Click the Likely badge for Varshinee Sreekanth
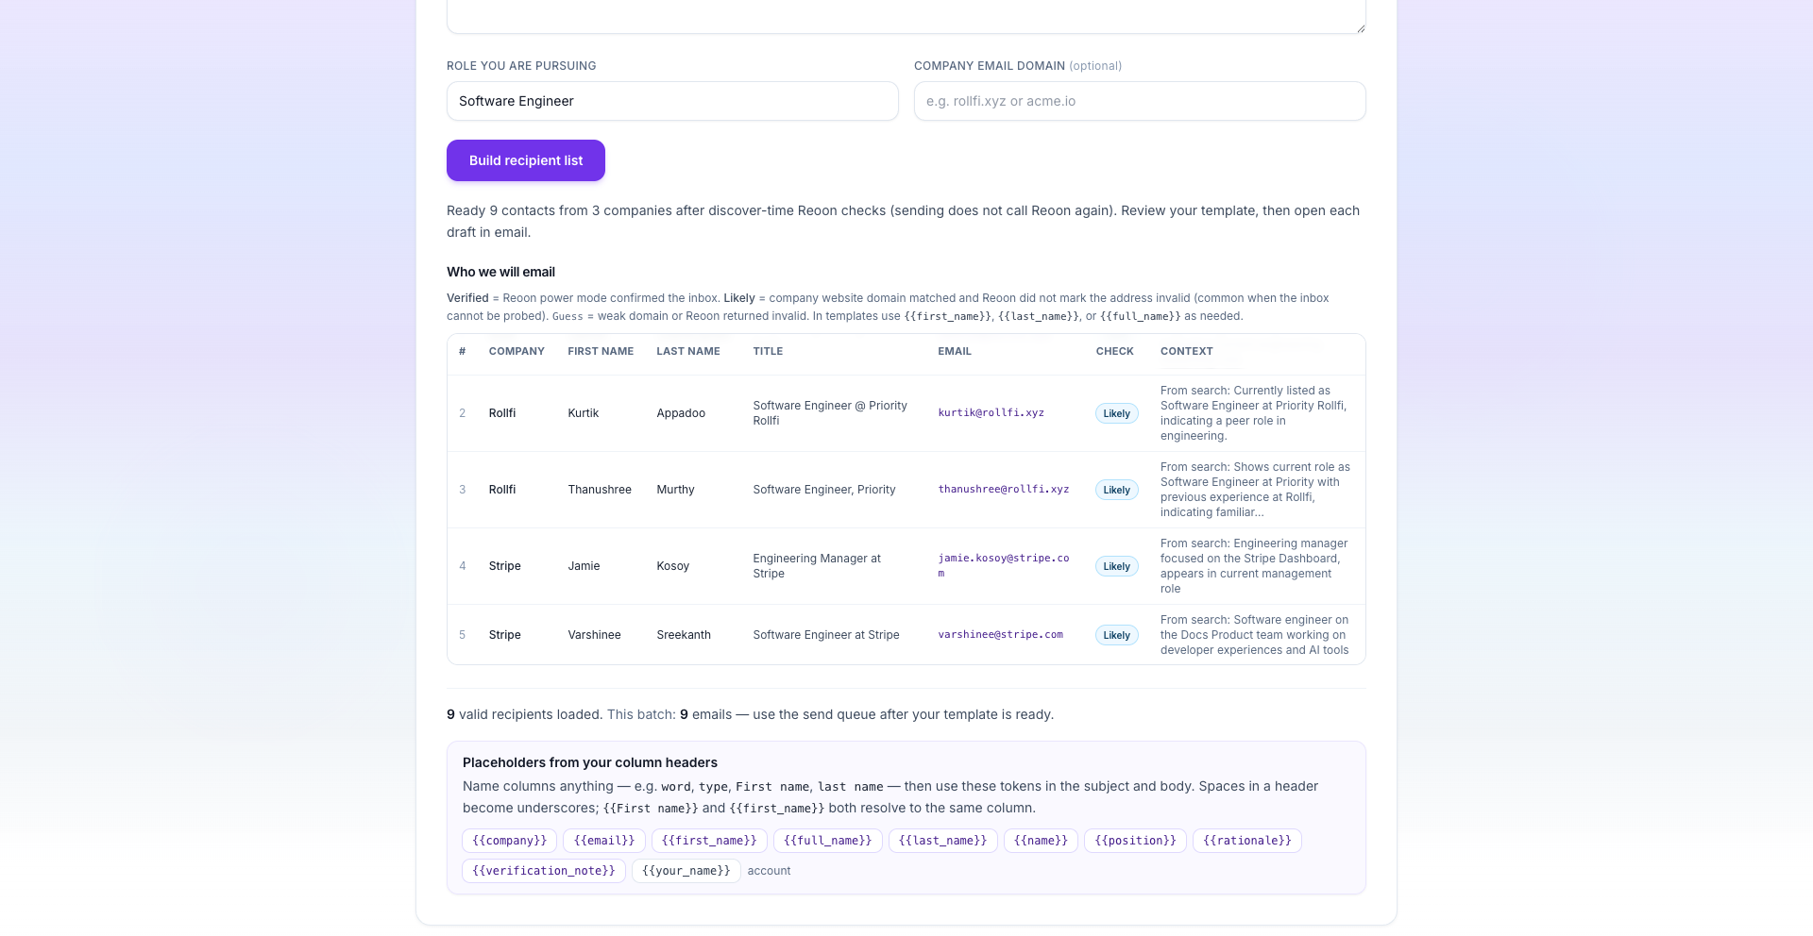1813x936 pixels. pyautogui.click(x=1116, y=635)
